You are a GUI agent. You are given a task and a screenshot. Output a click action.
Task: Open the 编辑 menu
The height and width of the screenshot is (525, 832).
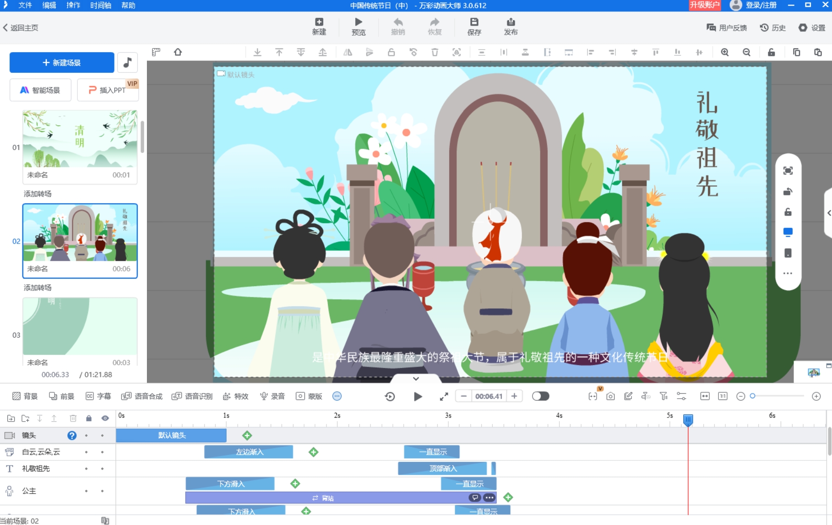coord(49,5)
